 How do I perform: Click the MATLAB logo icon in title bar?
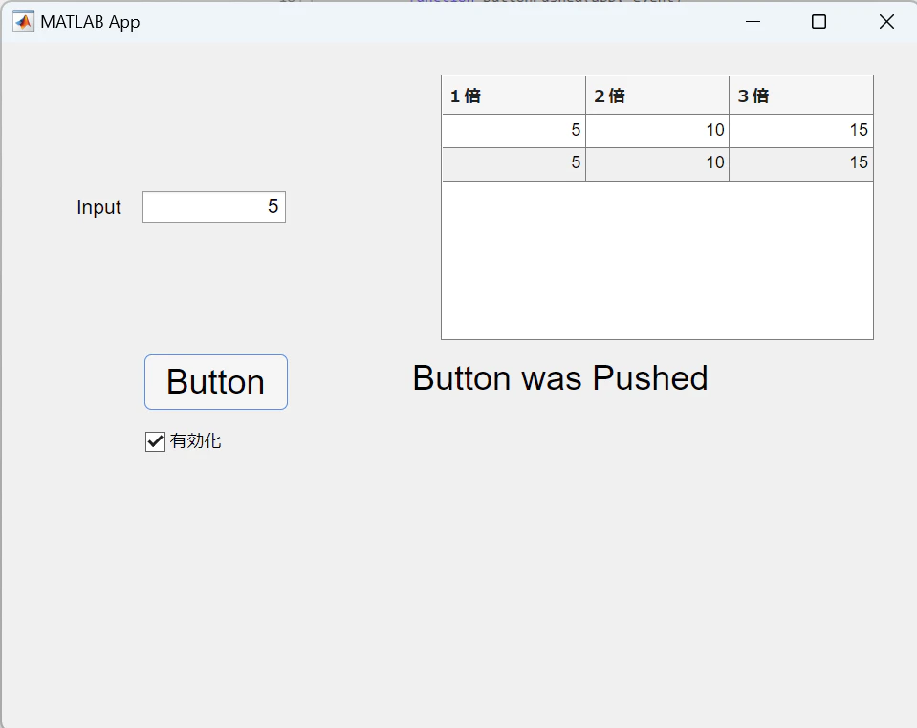23,22
